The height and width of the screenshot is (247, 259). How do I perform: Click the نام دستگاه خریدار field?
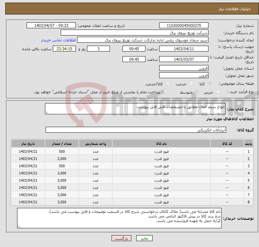tap(135, 33)
